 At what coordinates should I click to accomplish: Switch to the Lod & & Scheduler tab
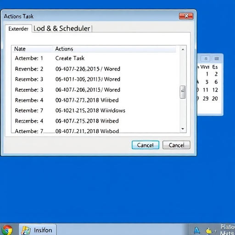click(x=62, y=28)
